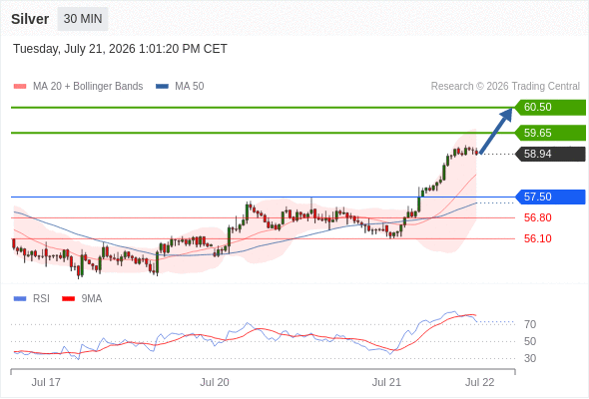Click the 56.10 red support value

pos(538,238)
